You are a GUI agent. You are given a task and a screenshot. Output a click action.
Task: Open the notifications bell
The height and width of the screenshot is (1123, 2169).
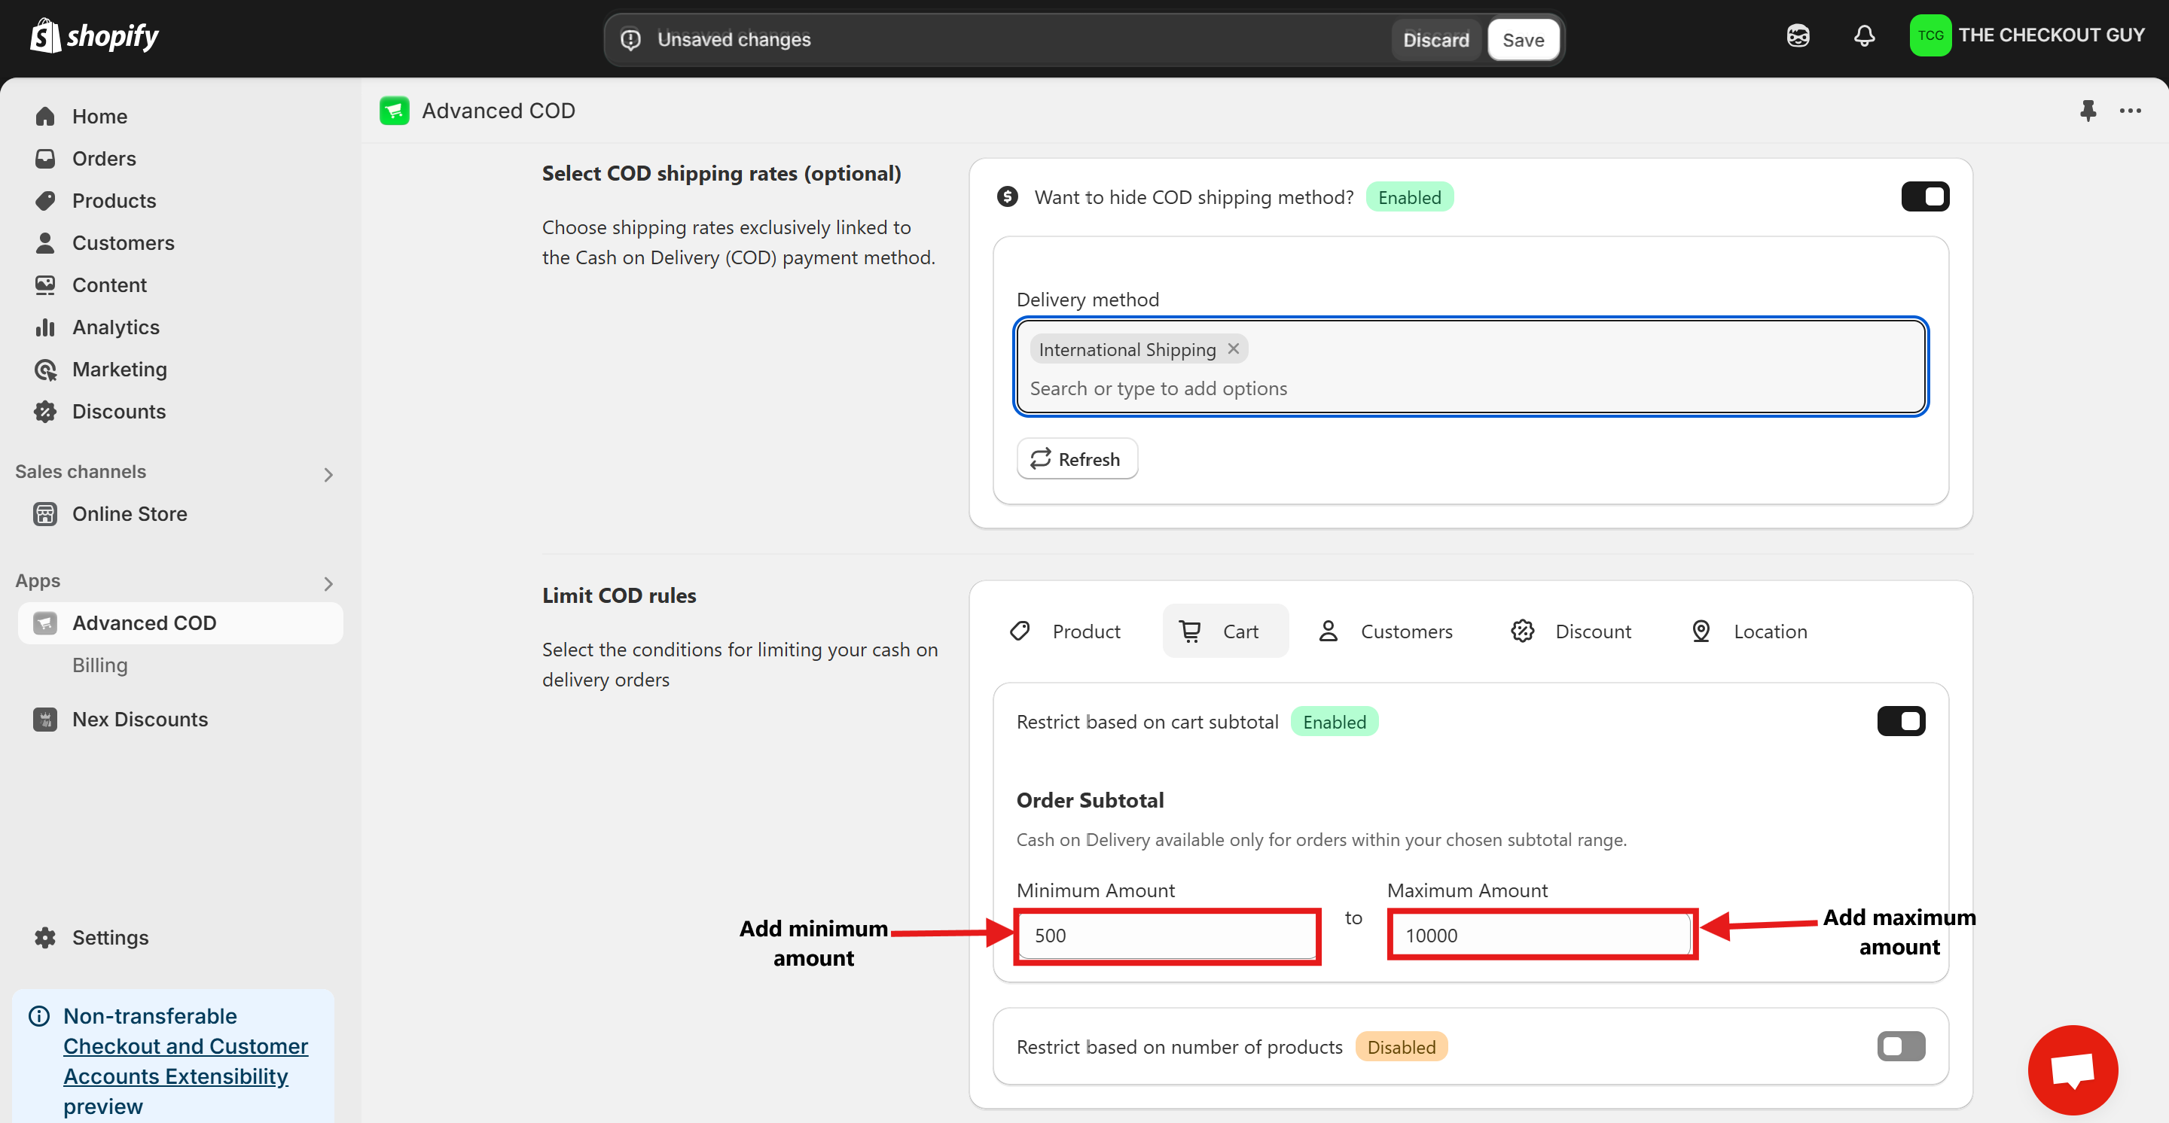1863,36
